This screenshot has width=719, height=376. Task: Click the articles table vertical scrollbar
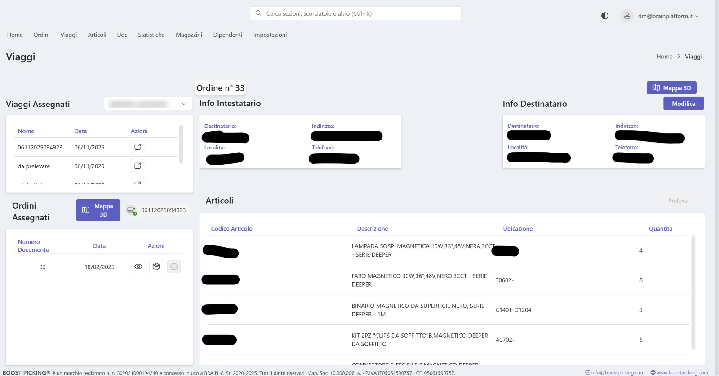tap(693, 292)
